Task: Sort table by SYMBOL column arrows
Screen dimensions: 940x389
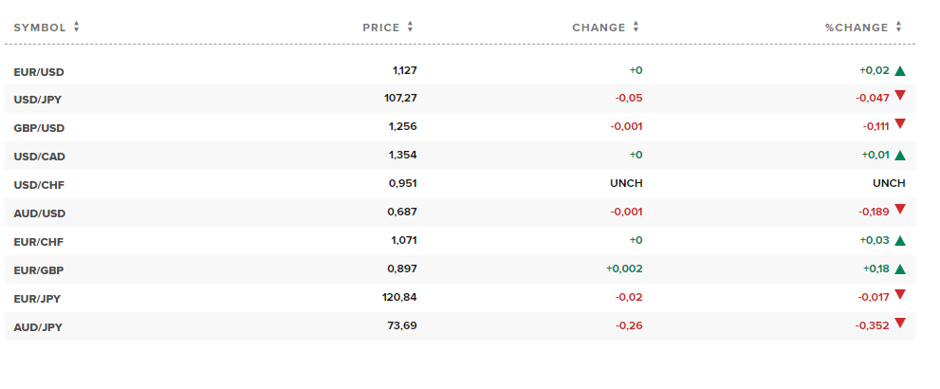Action: 76,27
